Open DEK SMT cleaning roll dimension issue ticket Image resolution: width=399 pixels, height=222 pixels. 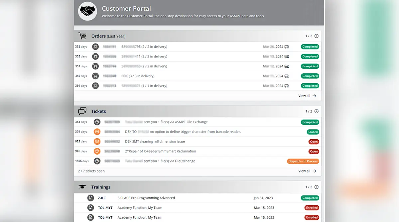tap(155, 142)
